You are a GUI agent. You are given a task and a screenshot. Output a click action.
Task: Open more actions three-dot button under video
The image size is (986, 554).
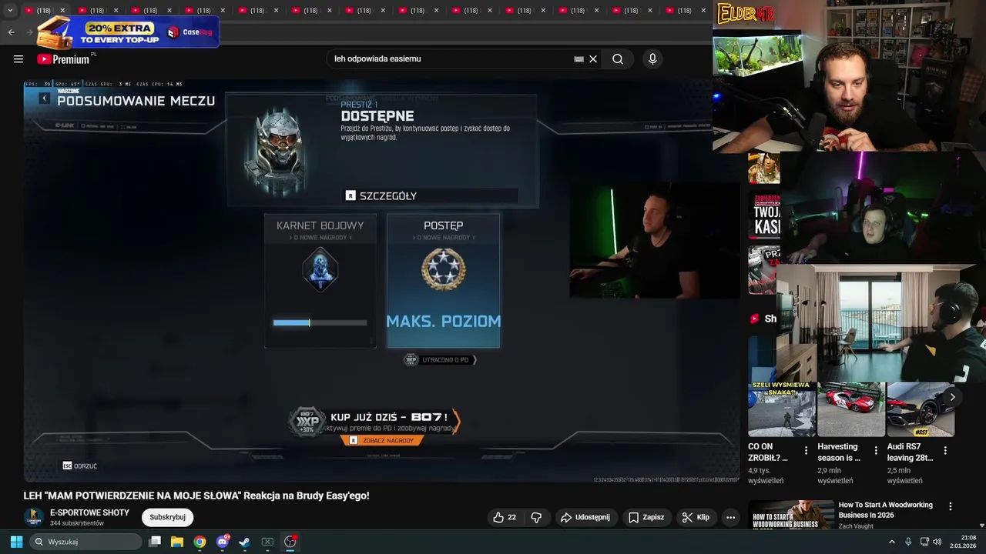point(730,517)
